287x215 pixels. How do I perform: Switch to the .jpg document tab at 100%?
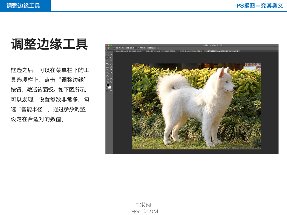(161, 51)
